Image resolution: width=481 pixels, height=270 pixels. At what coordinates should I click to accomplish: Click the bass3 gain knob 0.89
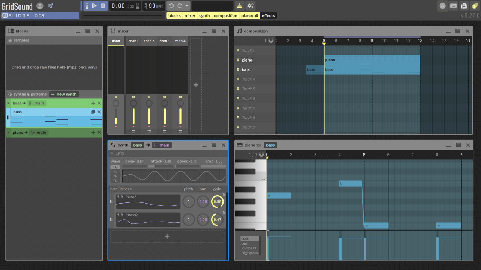pos(218,202)
